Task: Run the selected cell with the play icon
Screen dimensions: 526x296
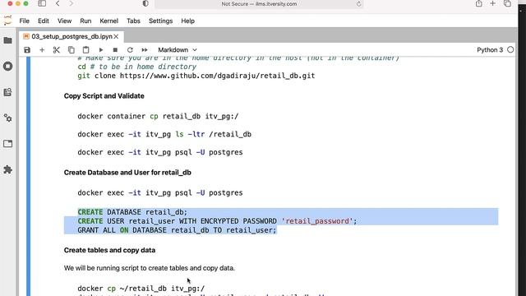Action: [x=100, y=50]
